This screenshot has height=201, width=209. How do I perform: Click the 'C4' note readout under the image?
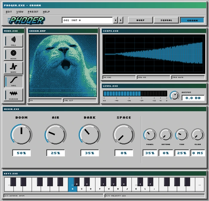[45, 100]
